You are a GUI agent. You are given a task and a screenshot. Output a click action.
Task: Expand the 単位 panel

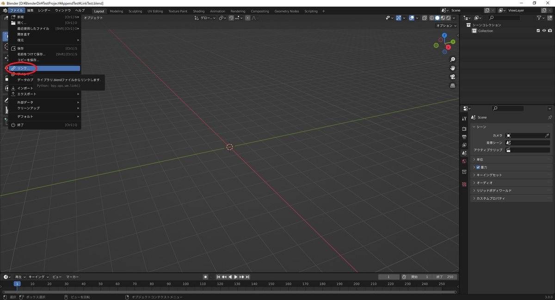(x=511, y=159)
